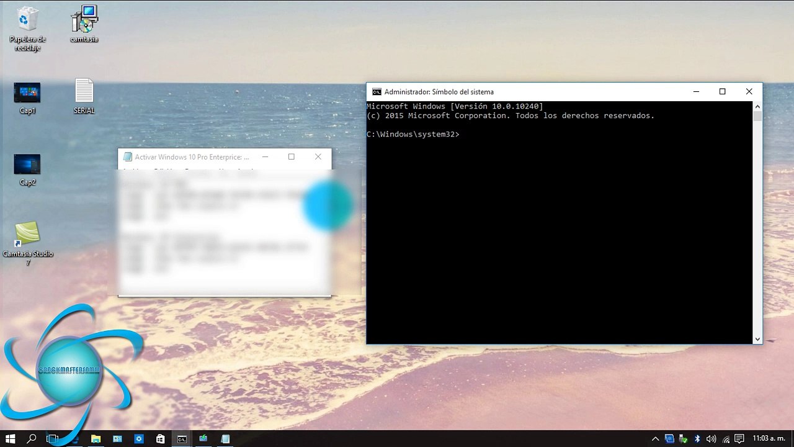The image size is (794, 447).
Task: Maximize the Símbolo del sistema window
Action: pos(722,92)
